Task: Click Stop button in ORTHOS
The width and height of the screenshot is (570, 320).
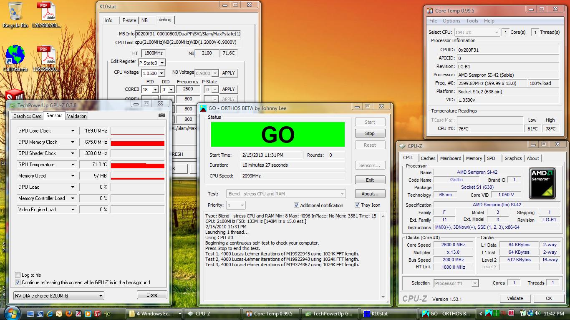Action: [370, 133]
